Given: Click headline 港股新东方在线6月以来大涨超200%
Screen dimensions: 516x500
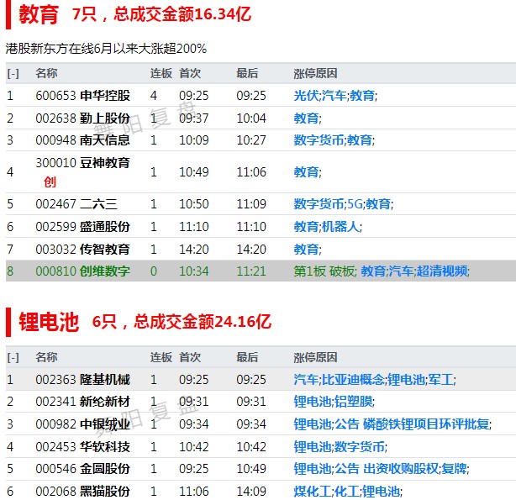Looking at the screenshot, I should tap(106, 49).
